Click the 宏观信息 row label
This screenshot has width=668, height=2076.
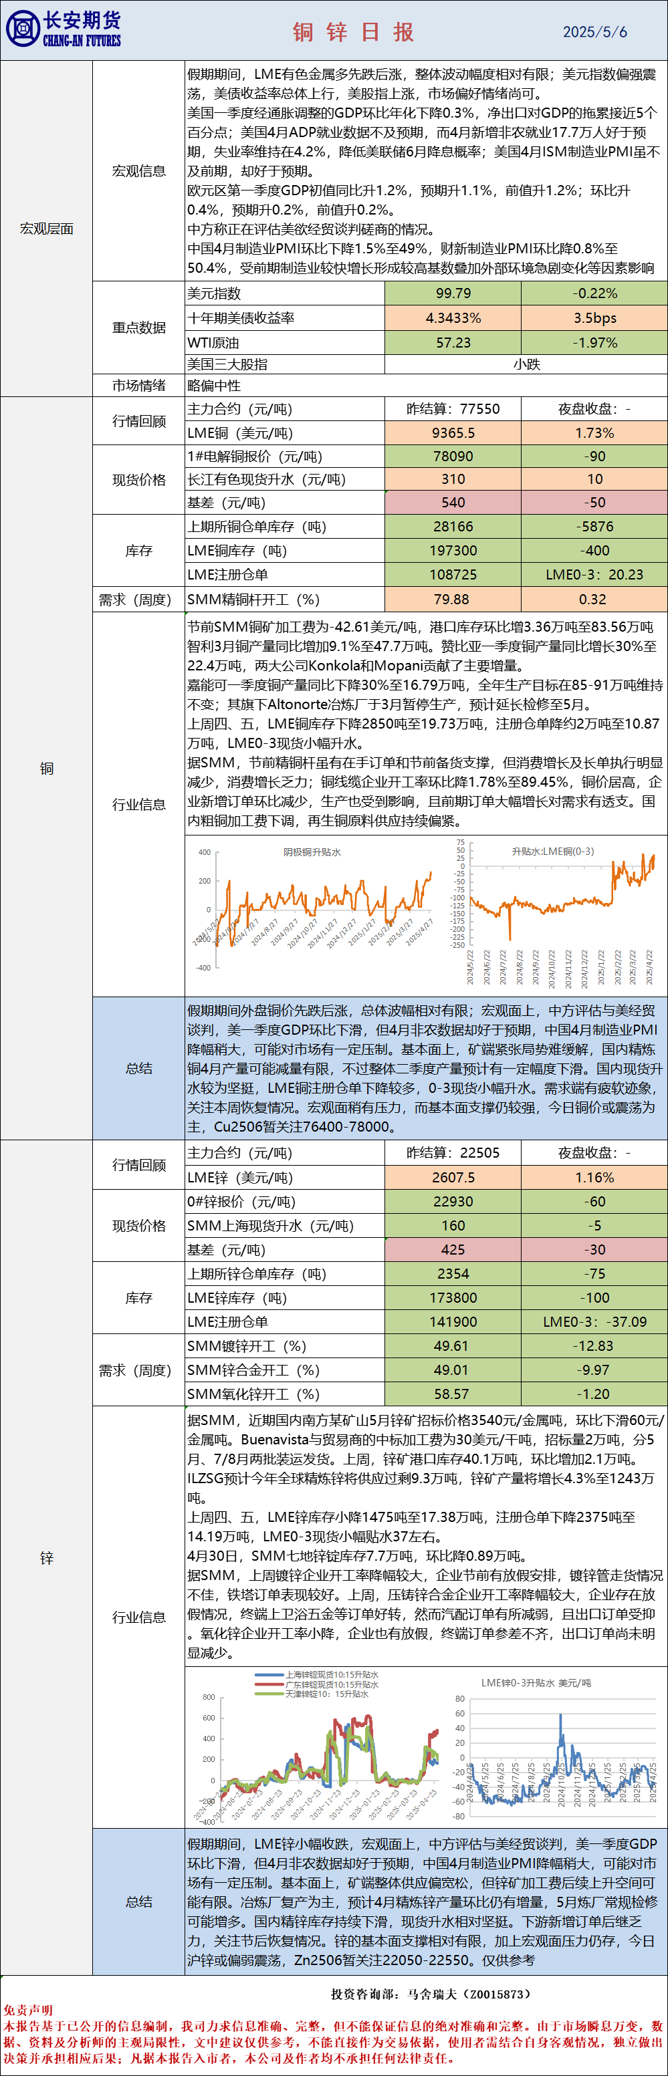(x=138, y=171)
